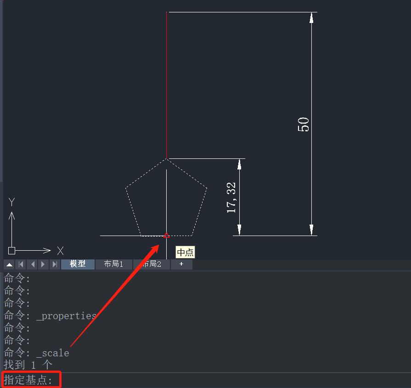
Task: Jump to the last layout tab
Action: [55, 264]
